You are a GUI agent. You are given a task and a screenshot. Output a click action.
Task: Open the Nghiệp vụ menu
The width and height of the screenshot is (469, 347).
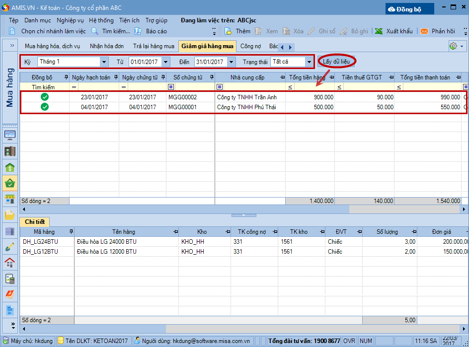tap(70, 20)
